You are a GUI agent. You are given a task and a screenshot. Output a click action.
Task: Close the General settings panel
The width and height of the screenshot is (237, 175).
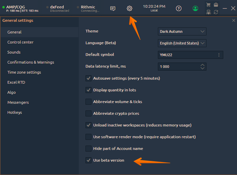pyautogui.click(x=234, y=20)
